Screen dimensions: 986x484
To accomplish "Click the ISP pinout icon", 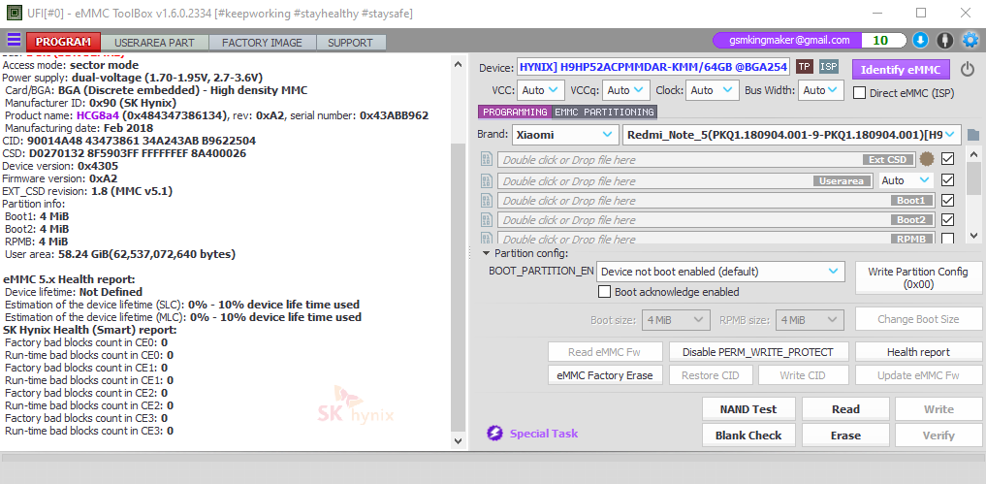I will click(828, 67).
